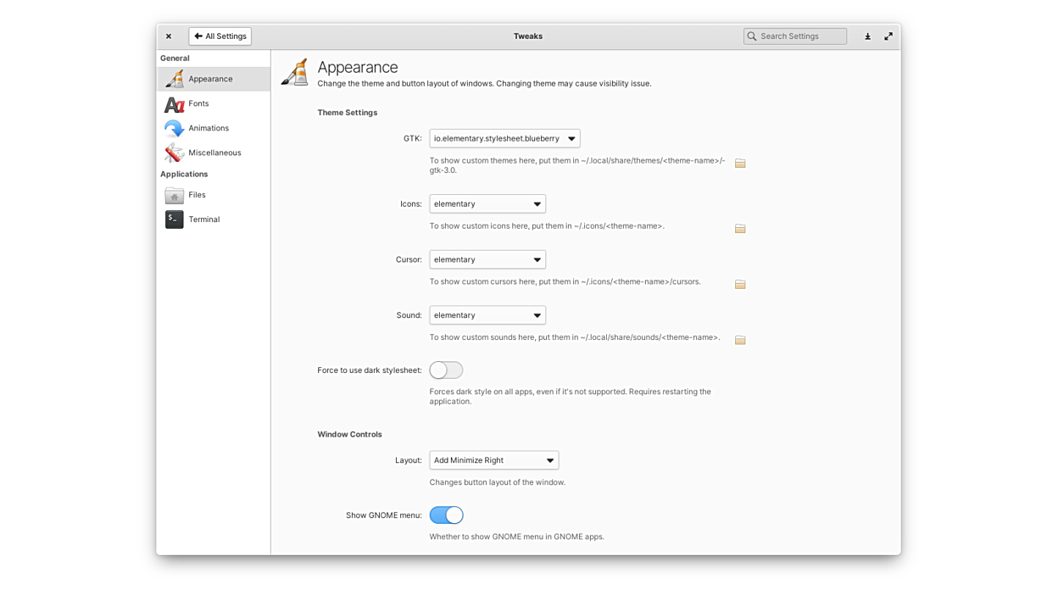Image resolution: width=1058 pixels, height=595 pixels.
Task: Open the custom cursors folder icon
Action: [x=740, y=285]
